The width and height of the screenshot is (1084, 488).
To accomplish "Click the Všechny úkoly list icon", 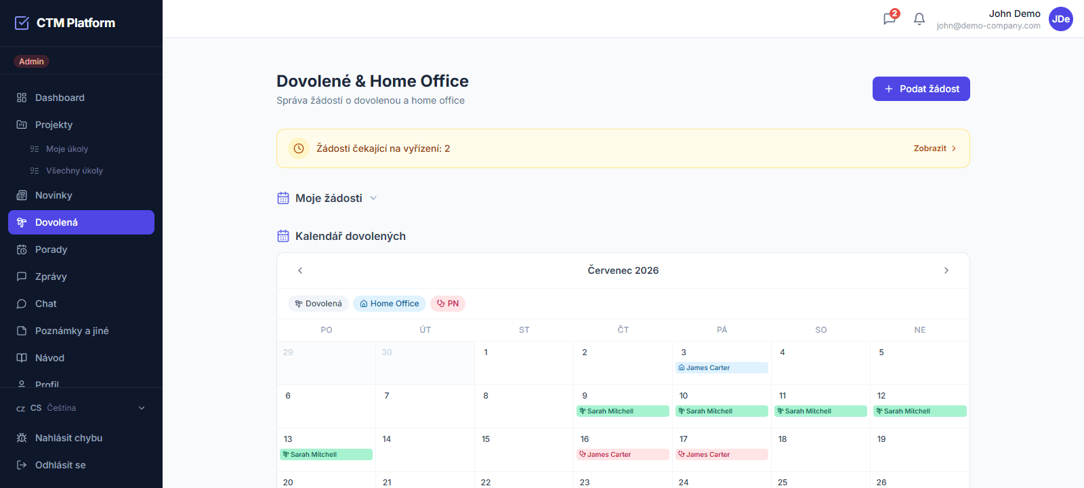I will (x=35, y=171).
